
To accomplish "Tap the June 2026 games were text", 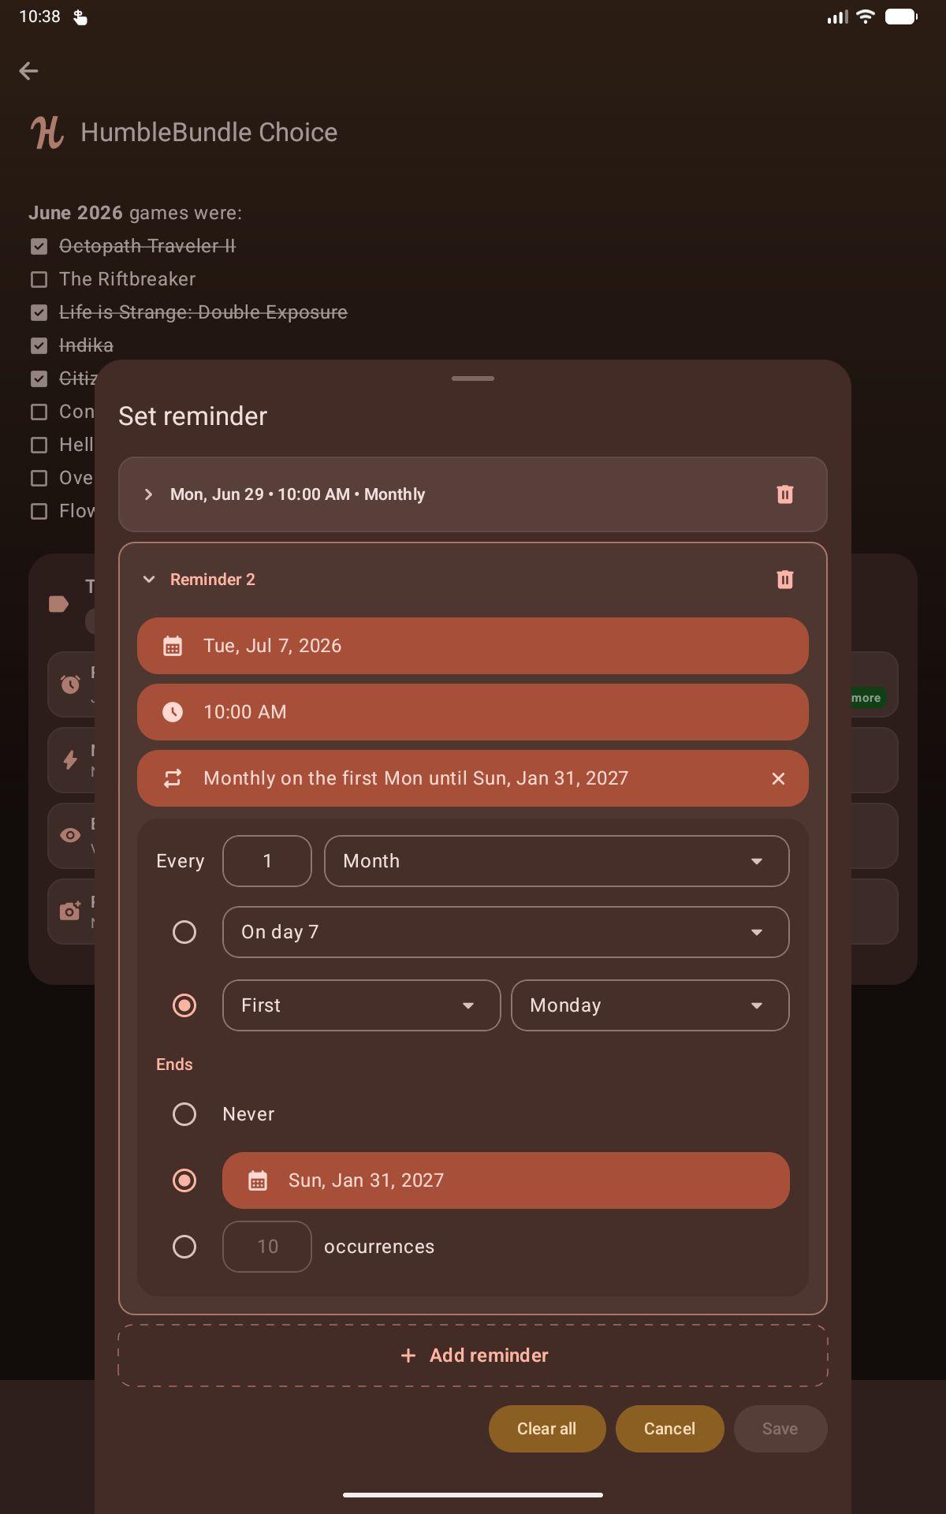I will (x=135, y=213).
